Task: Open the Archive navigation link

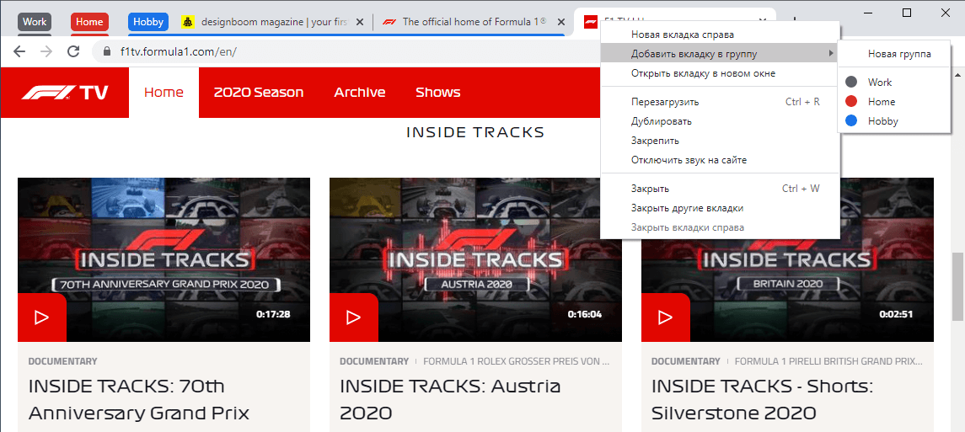Action: (359, 93)
